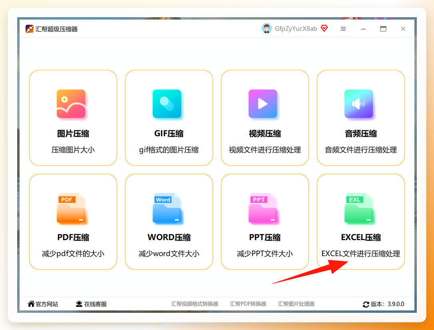Viewport: 434px width, 330px height.
Task: Click username GfpZyYucX8ab
Action: [x=296, y=29]
